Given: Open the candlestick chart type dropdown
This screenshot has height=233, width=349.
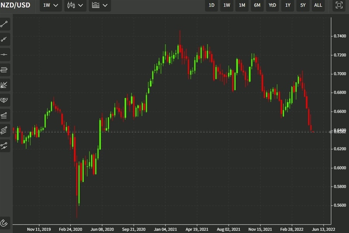Looking at the screenshot, I should point(75,5).
